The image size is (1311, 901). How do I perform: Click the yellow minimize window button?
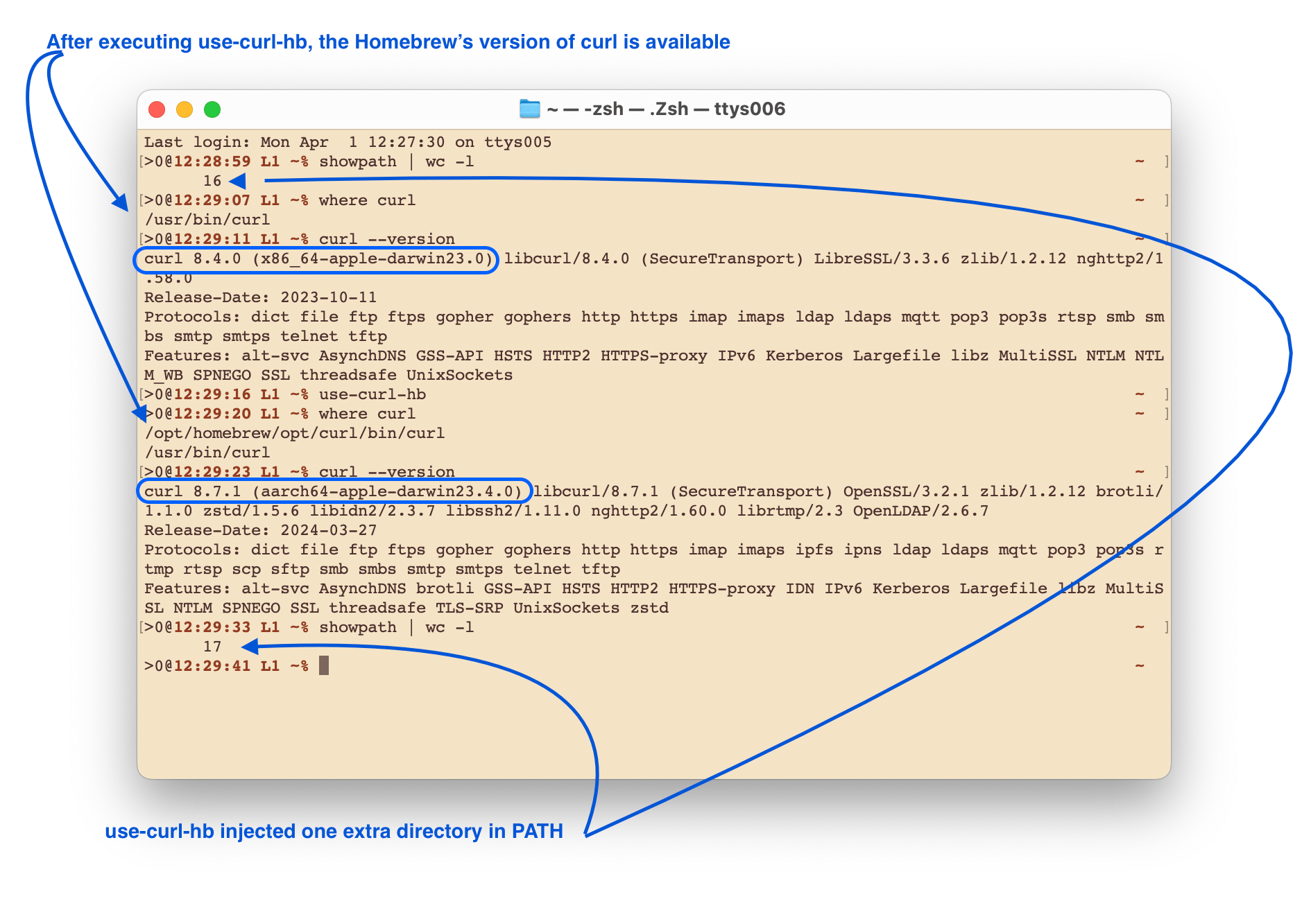tap(185, 110)
